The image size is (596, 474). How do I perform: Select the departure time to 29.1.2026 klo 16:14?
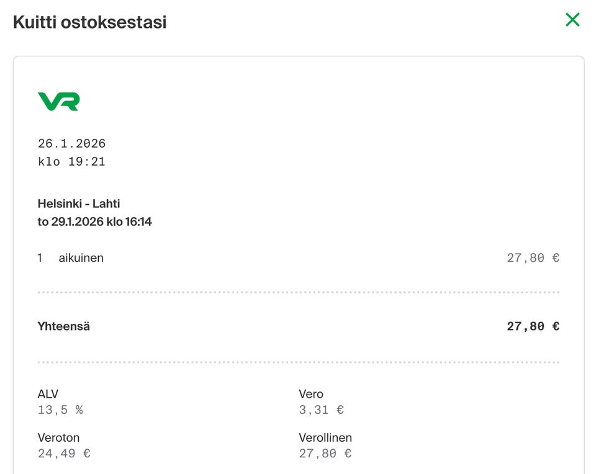pyautogui.click(x=94, y=221)
